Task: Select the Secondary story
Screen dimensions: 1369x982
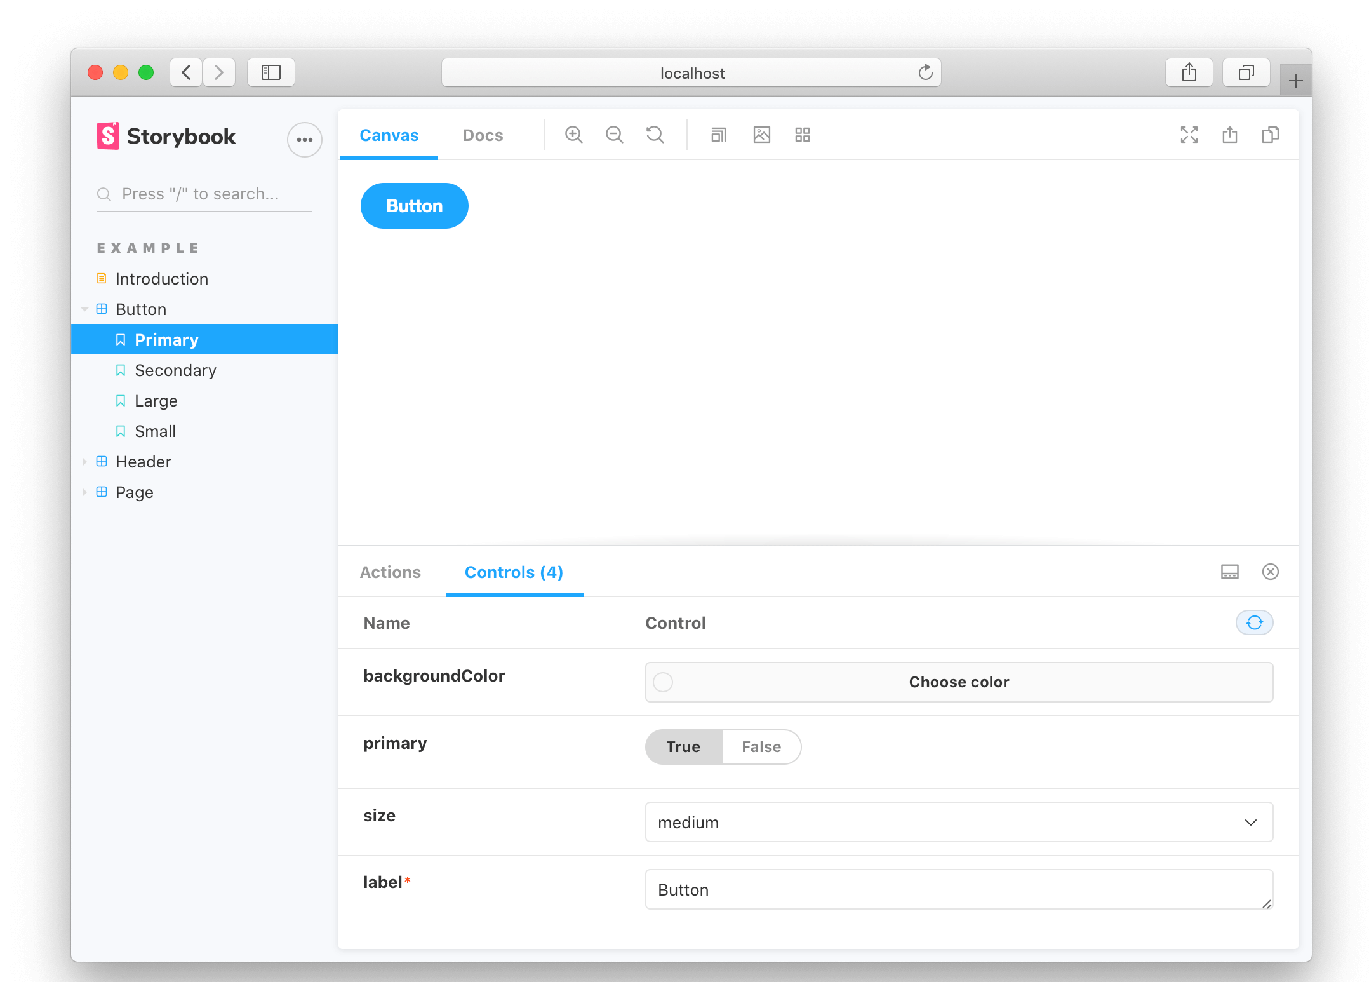Action: tap(175, 370)
